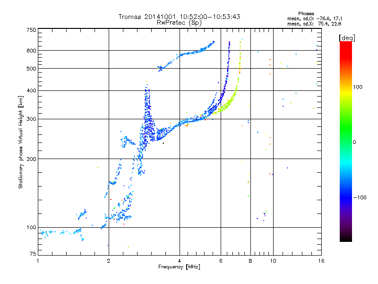Click the 'Phases' header text
The height and width of the screenshot is (284, 378).
click(x=306, y=14)
